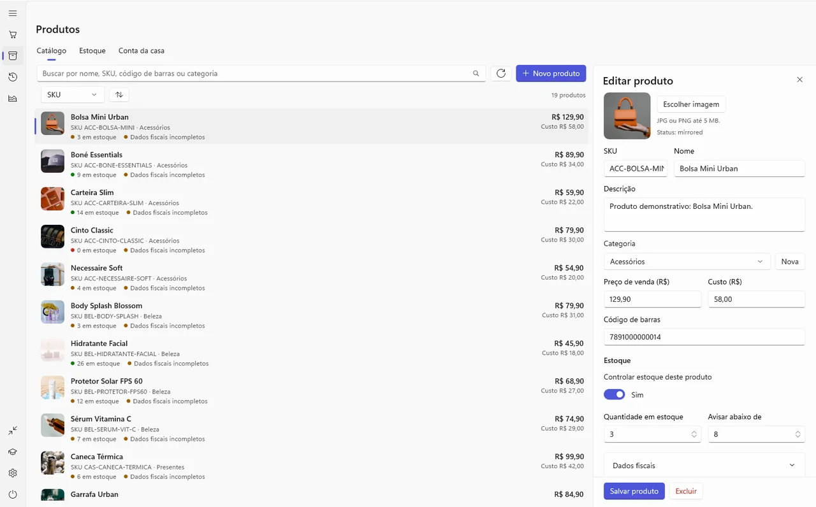Click the Bolsa Mini Urban list thumbnail

point(53,124)
